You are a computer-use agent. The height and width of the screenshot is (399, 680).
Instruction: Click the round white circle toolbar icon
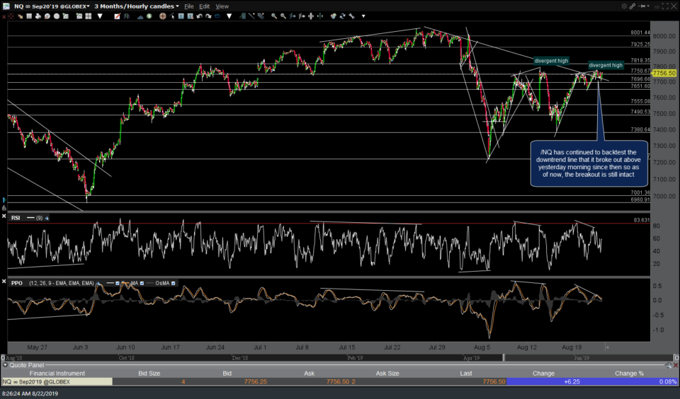pos(57,16)
